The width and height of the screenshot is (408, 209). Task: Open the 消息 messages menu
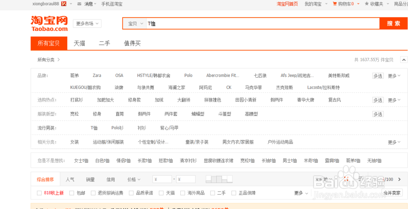pyautogui.click(x=90, y=4)
